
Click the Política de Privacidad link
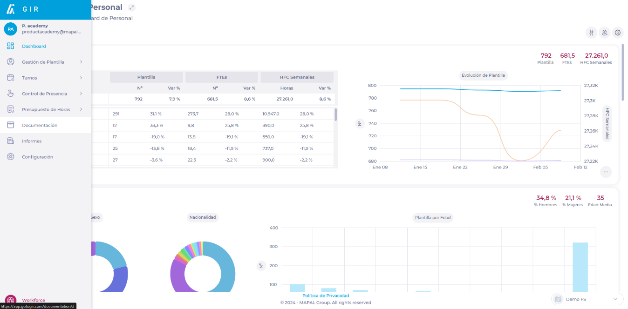325,296
